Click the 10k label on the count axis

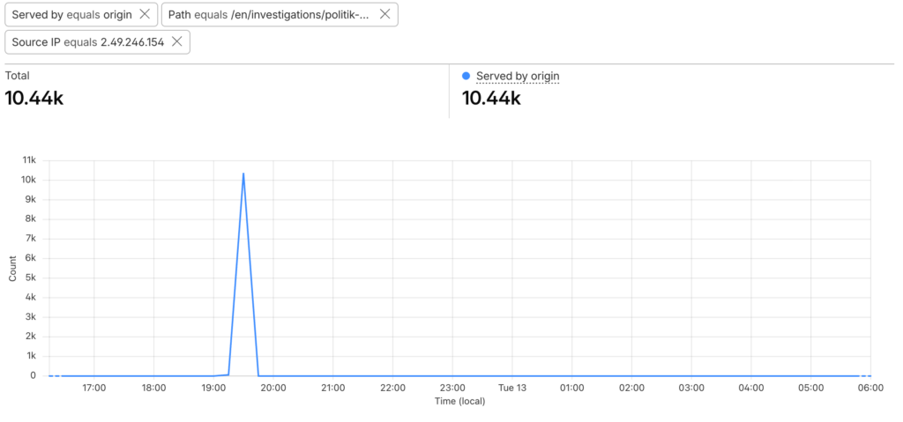[29, 180]
